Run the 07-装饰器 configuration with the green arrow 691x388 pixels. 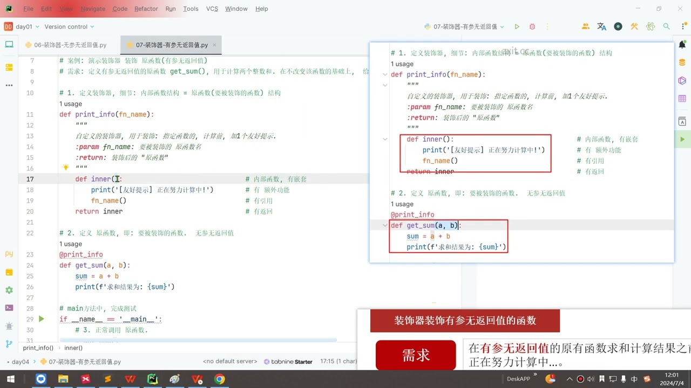point(517,26)
